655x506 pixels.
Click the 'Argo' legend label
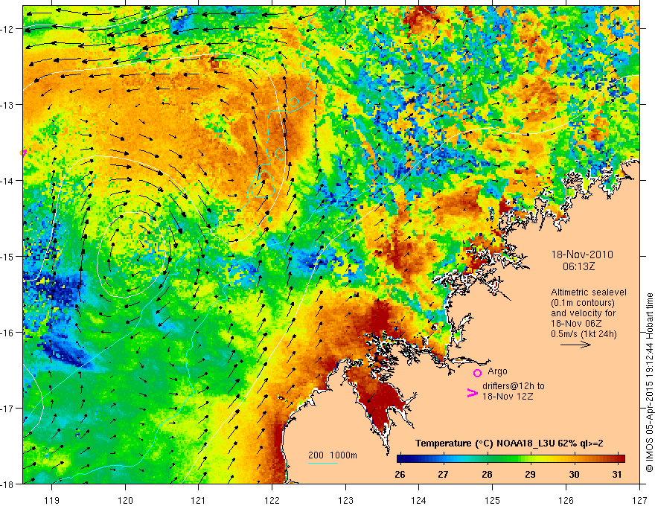point(497,371)
